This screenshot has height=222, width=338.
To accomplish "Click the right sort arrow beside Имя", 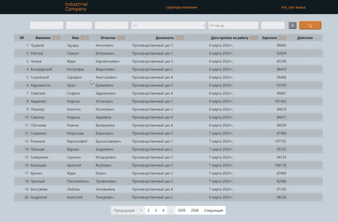I will (87, 38).
